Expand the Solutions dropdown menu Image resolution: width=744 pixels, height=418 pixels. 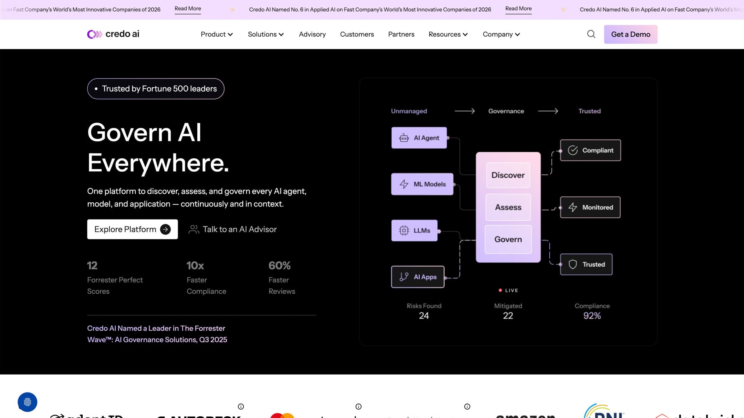[266, 34]
